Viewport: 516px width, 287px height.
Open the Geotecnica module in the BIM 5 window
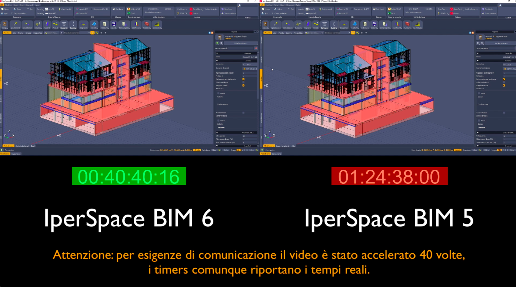[417, 25]
